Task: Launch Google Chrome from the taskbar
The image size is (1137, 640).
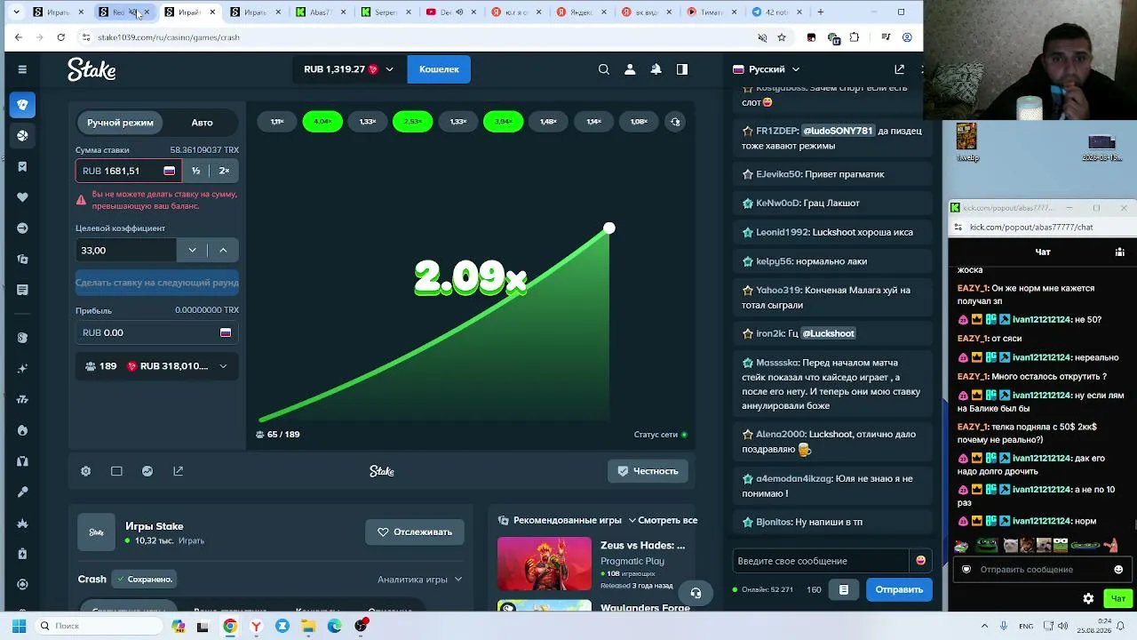Action: (230, 626)
